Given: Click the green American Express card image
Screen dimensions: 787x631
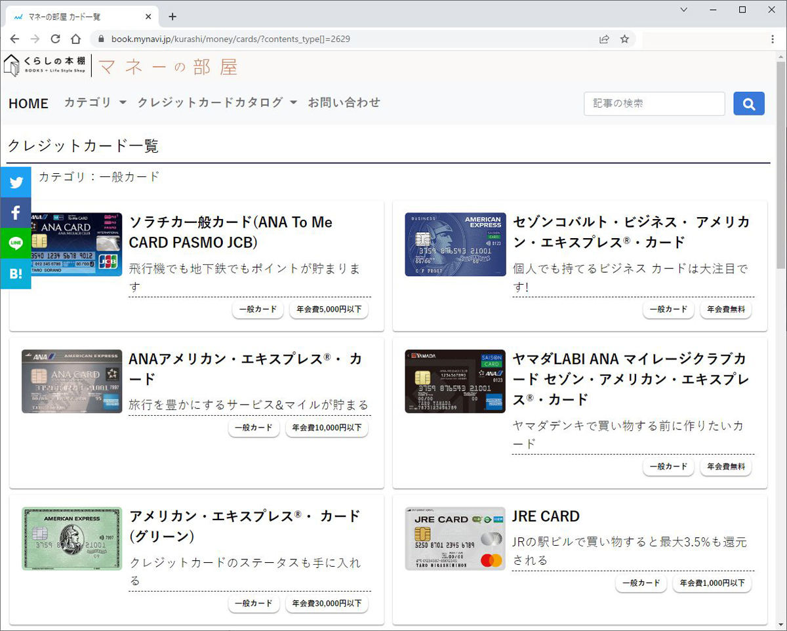Looking at the screenshot, I should [x=72, y=539].
